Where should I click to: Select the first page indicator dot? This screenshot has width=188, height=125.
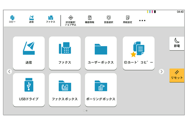[84, 111]
